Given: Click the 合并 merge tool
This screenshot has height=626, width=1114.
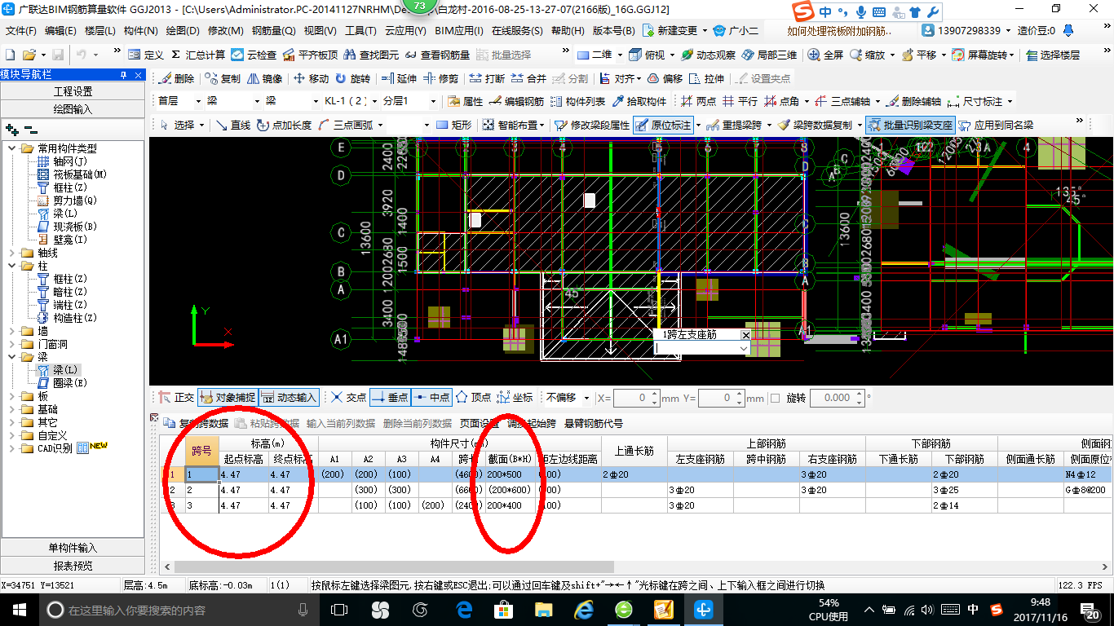Looking at the screenshot, I should (x=528, y=79).
